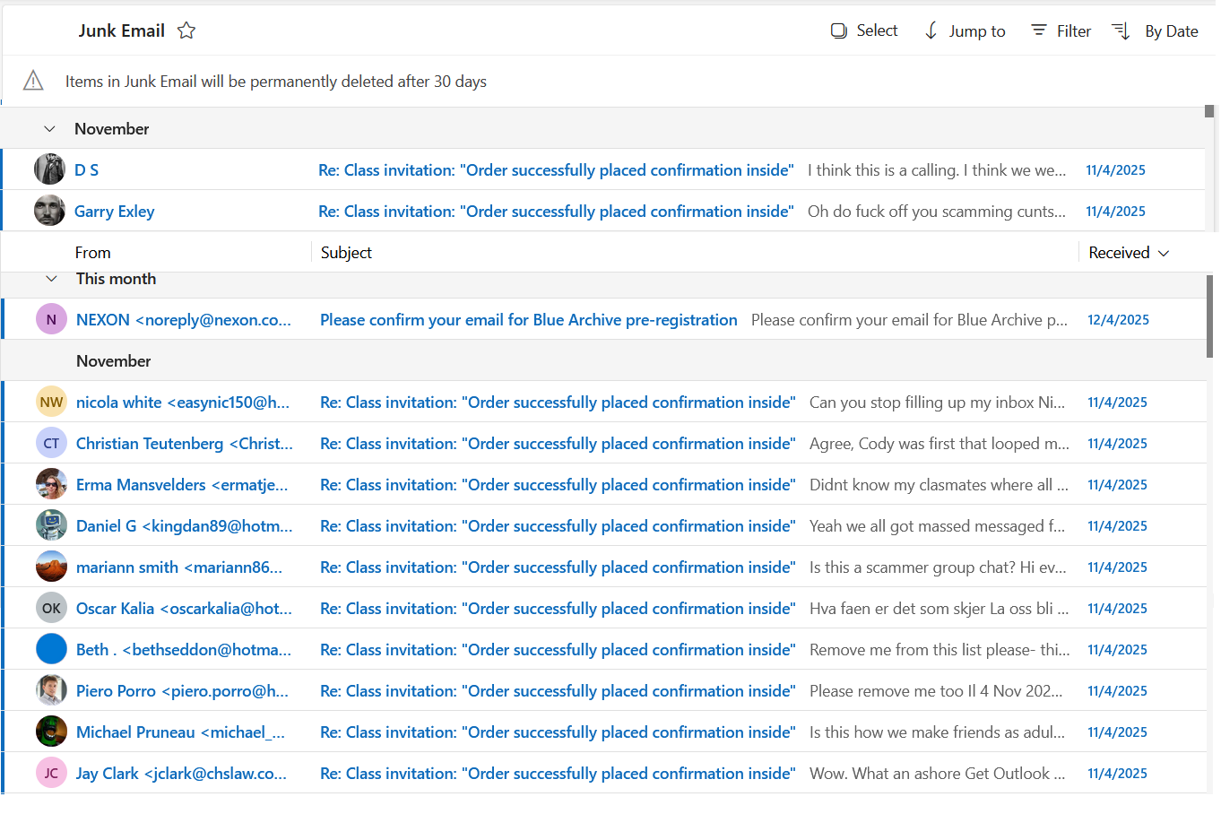Open 'Please confirm your email for Blue Archive' subject
Viewport: 1221px width, 814px height.
click(x=529, y=320)
